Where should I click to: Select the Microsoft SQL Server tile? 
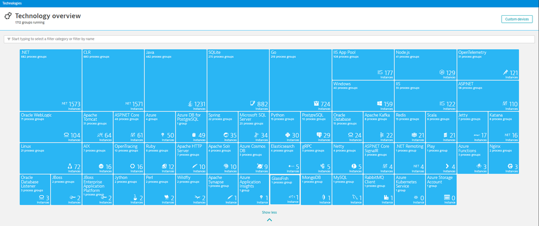click(x=254, y=127)
